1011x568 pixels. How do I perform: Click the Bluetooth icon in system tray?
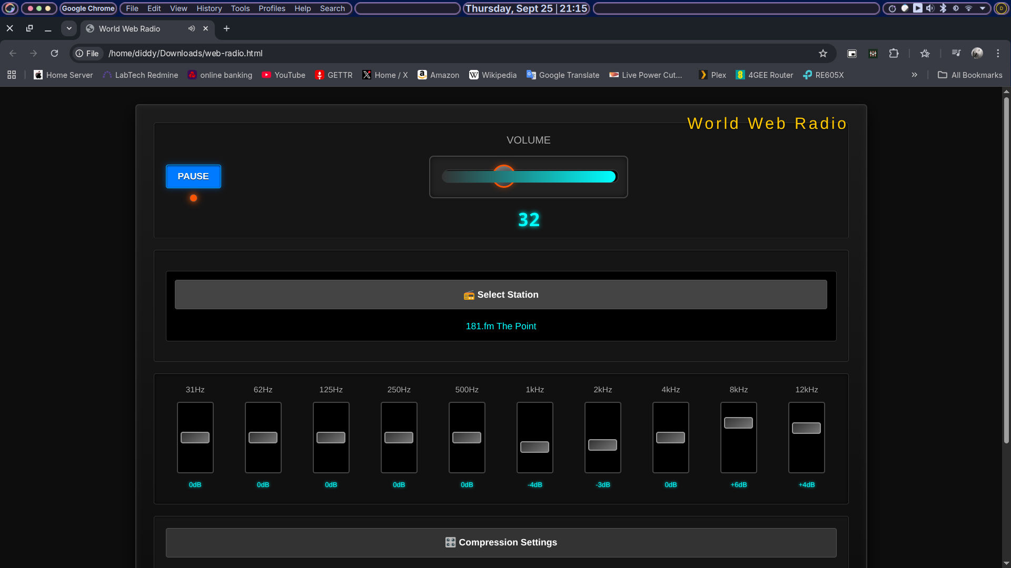click(943, 8)
